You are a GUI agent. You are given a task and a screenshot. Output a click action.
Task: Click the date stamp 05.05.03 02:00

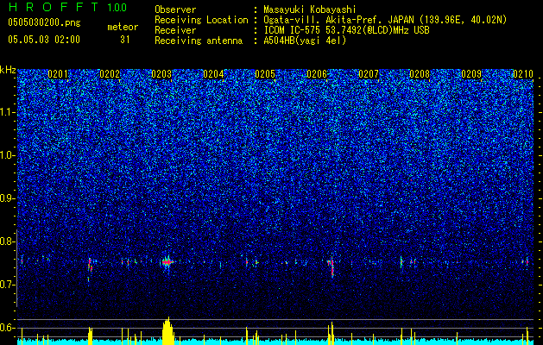coord(44,40)
